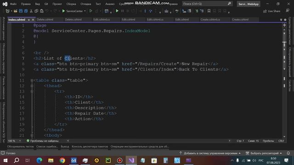Image resolution: width=294 pixels, height=165 pixels.
Task: Open the Тест menu
Action: pyautogui.click(x=98, y=4)
